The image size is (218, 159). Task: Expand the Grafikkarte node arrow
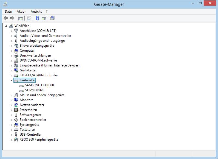point(11,71)
